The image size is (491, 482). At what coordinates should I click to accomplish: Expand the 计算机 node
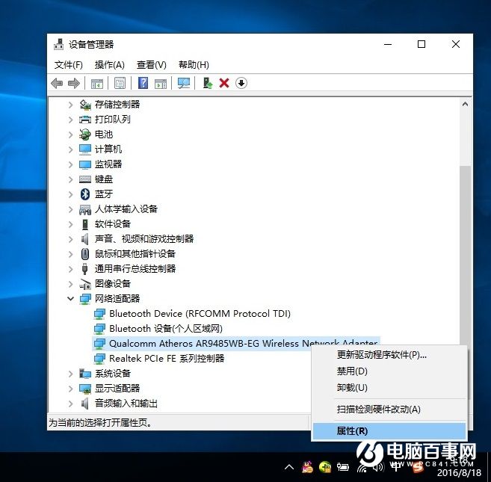tap(71, 149)
